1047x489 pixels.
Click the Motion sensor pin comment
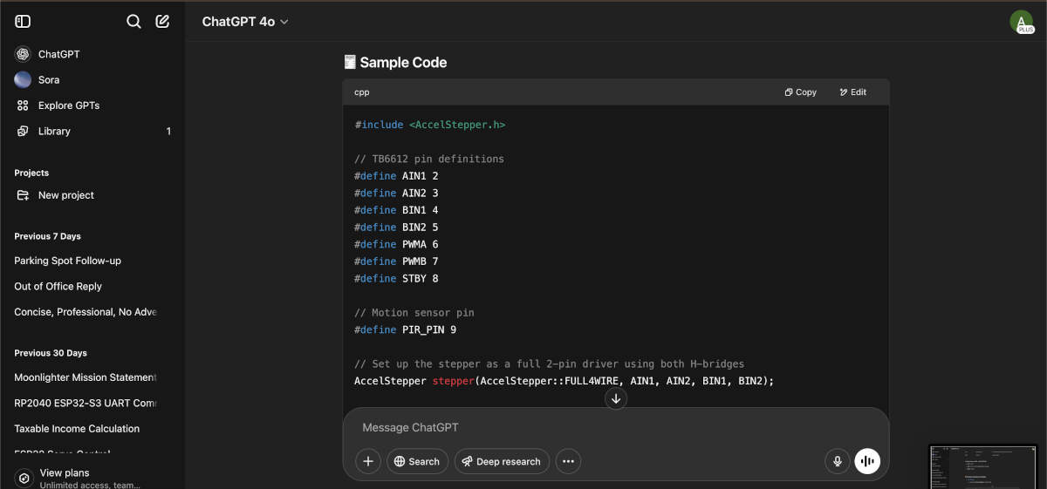414,312
